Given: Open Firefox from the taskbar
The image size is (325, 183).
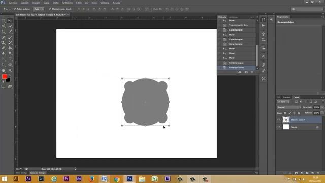Looking at the screenshot, I should (x=91, y=179).
